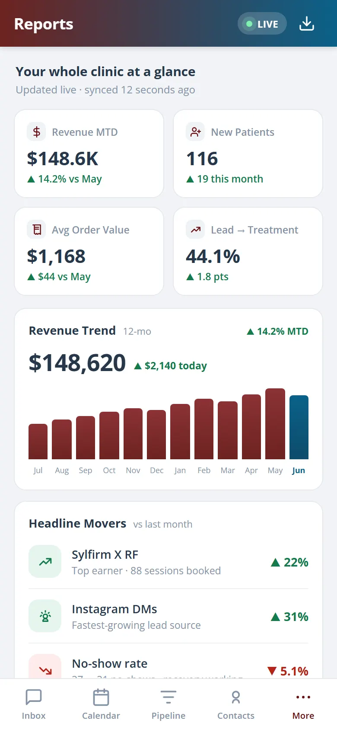
Task: Open the Avg Order Value card
Action: (89, 251)
